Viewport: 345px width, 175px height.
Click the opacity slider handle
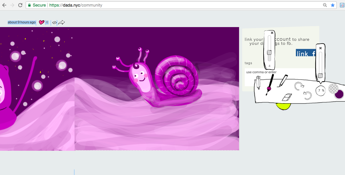pos(320,76)
